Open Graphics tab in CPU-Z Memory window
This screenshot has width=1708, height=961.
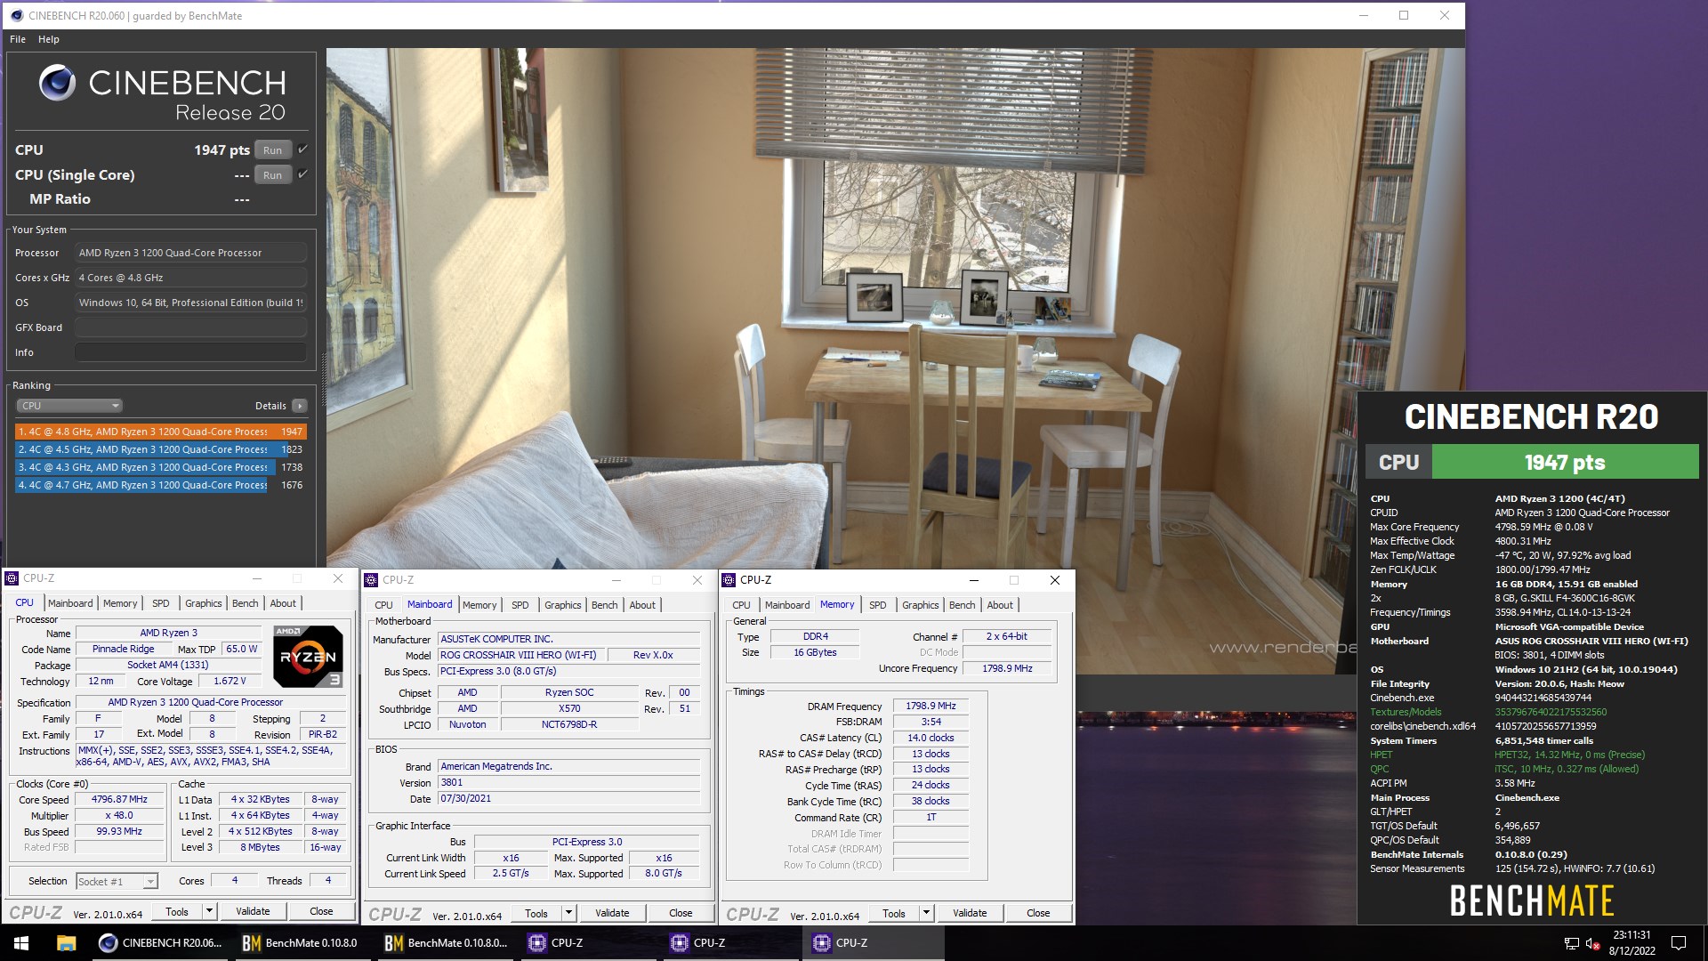click(x=920, y=605)
